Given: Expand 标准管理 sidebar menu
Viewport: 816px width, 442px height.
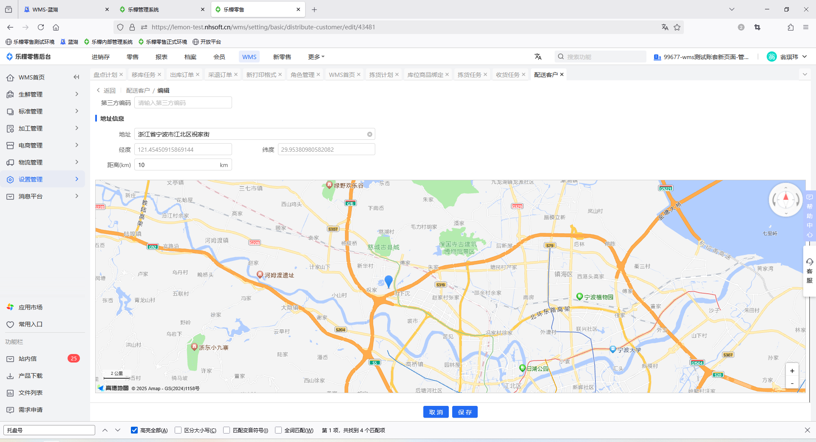Looking at the screenshot, I should coord(42,111).
